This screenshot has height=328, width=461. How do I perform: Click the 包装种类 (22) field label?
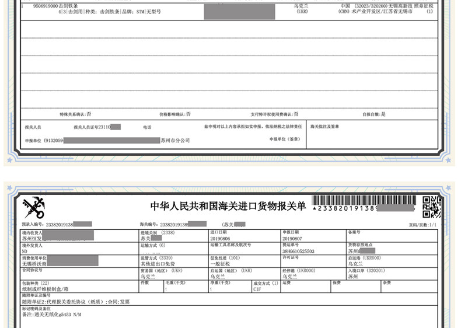pyautogui.click(x=36, y=283)
